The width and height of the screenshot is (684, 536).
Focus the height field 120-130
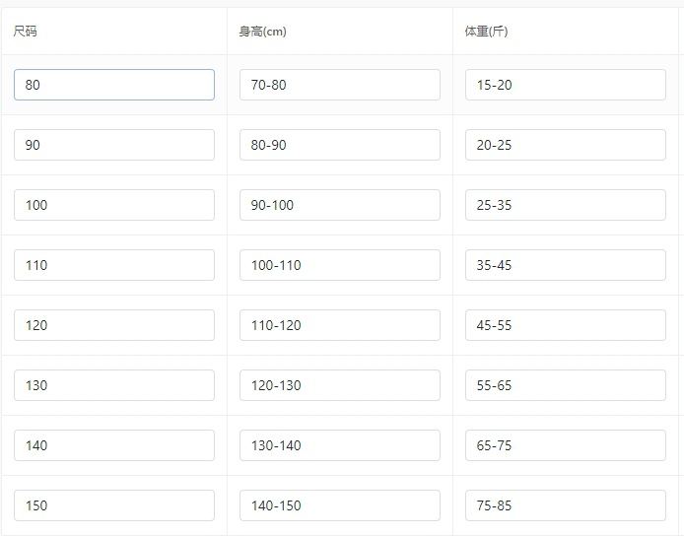[x=339, y=385]
